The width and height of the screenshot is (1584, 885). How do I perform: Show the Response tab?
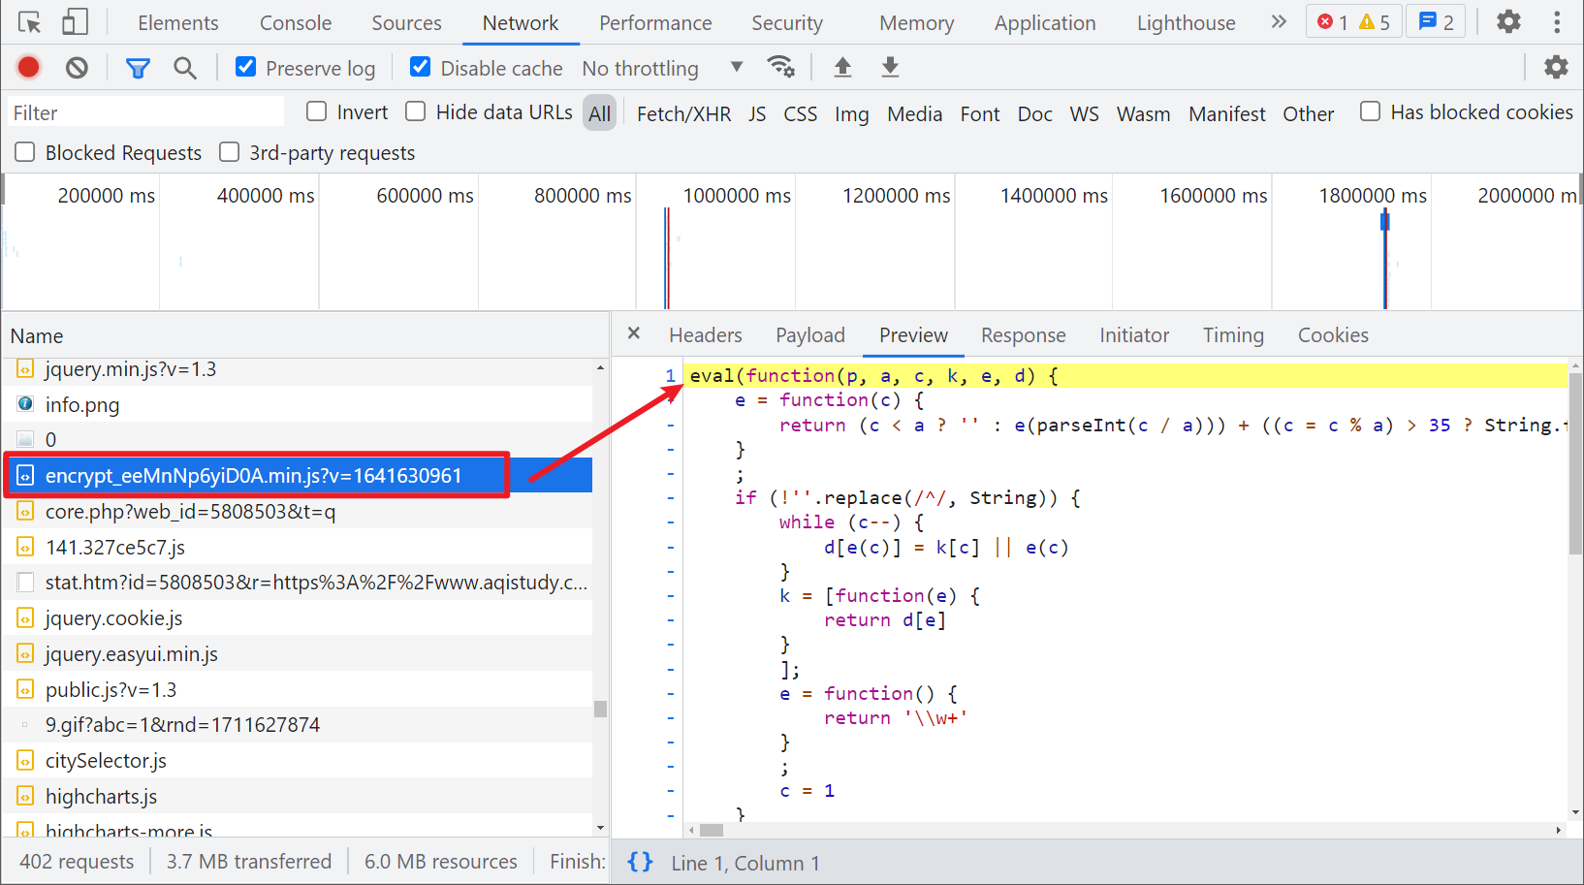coord(1024,335)
